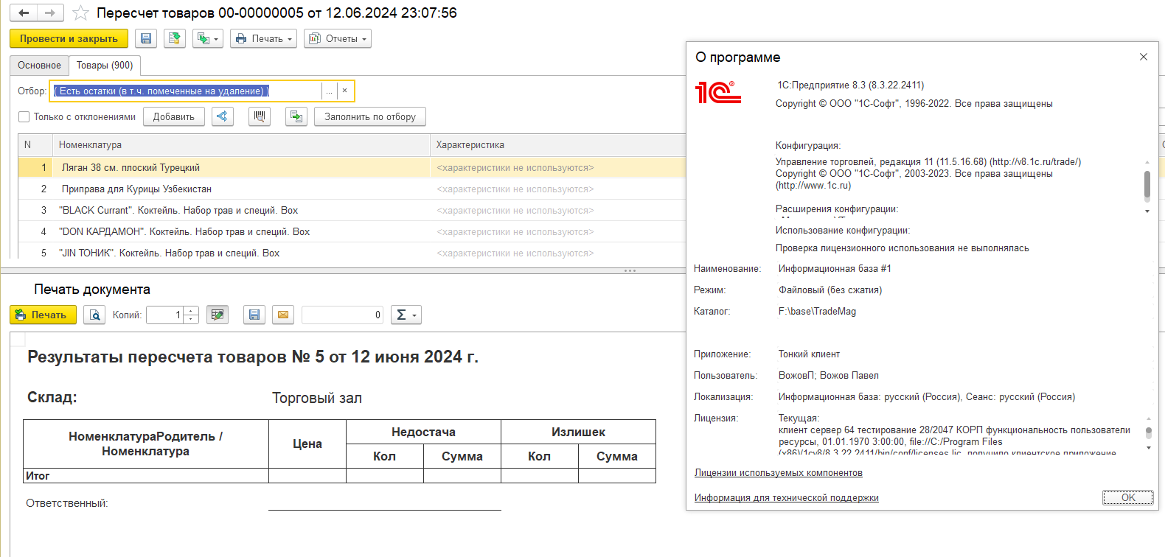Click Провести и закрыть button
Image resolution: width=1165 pixels, height=557 pixels.
(x=69, y=38)
